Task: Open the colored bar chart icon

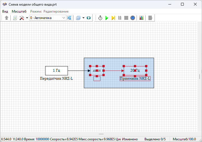Action: point(141,18)
